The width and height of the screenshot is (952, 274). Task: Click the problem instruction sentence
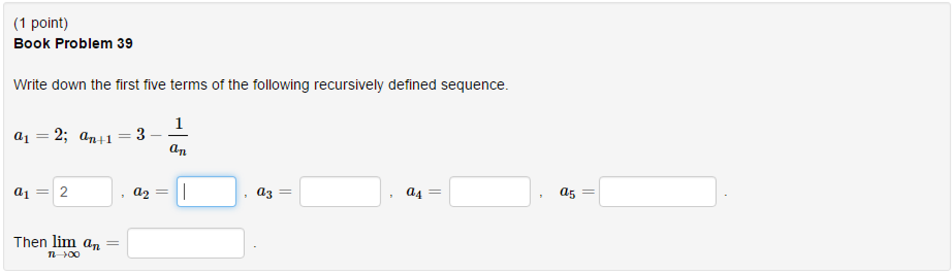[261, 85]
